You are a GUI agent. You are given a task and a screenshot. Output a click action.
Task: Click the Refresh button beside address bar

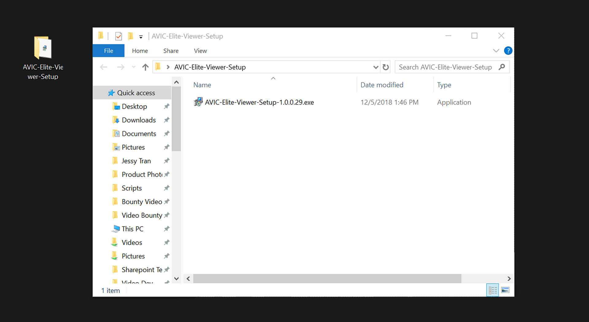pos(386,67)
